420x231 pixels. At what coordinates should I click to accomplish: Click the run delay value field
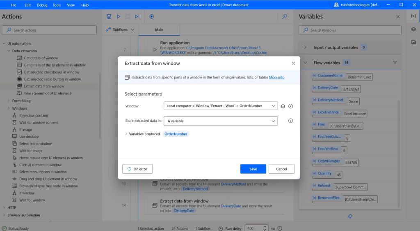click(x=253, y=228)
